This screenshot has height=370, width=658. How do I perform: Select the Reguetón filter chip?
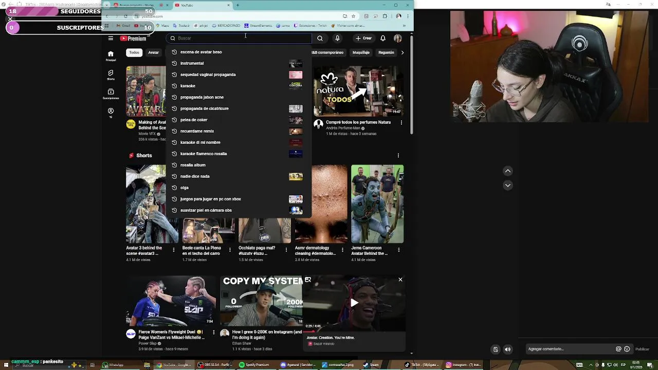coord(386,52)
